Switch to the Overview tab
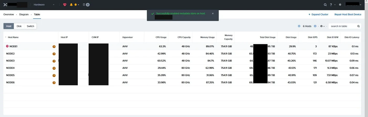This screenshot has height=117, width=368. (x=9, y=14)
